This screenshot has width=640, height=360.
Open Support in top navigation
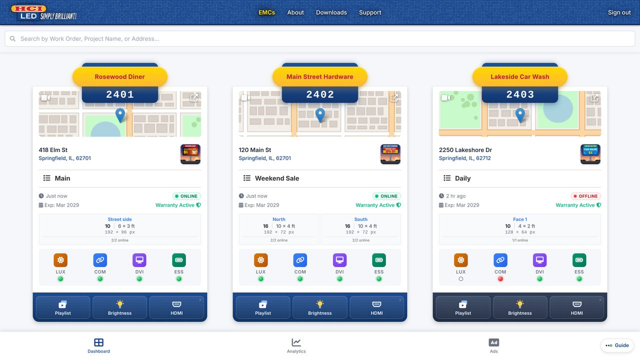[x=370, y=12]
